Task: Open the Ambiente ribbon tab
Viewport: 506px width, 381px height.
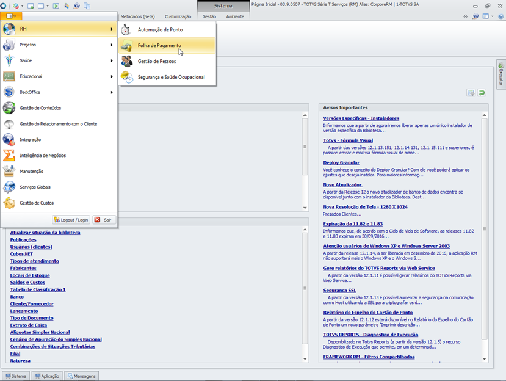Action: (235, 16)
